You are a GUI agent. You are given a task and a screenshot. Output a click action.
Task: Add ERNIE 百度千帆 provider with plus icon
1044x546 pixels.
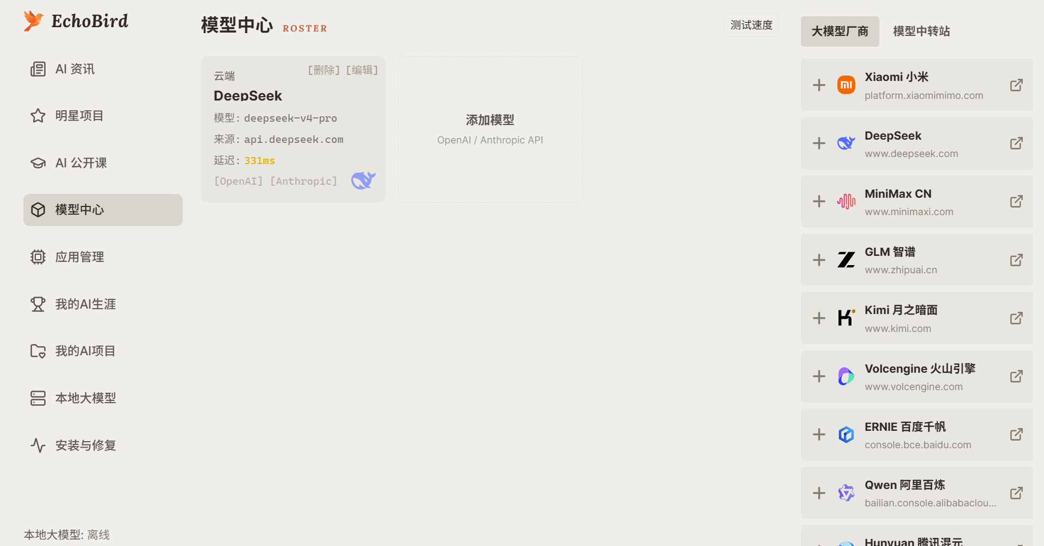(819, 435)
